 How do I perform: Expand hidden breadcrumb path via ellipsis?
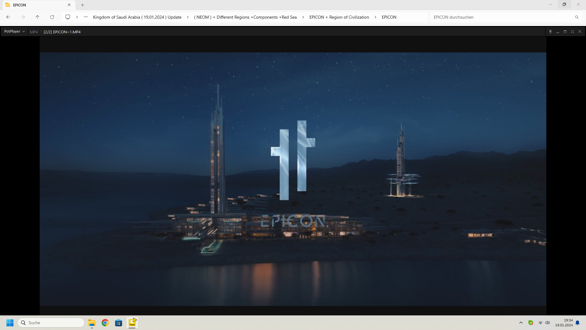tap(86, 17)
